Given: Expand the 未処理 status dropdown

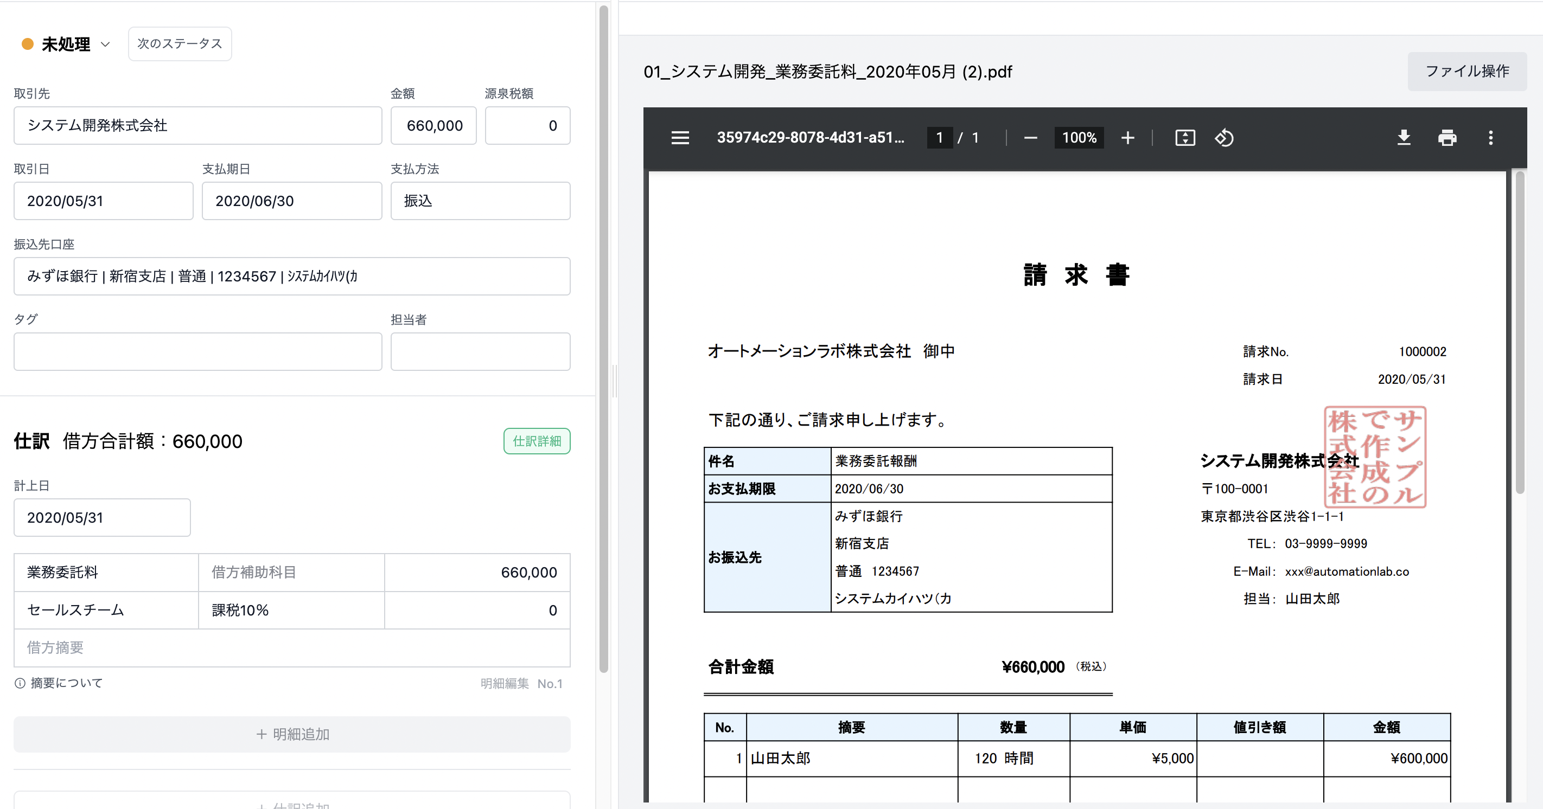Looking at the screenshot, I should point(105,44).
